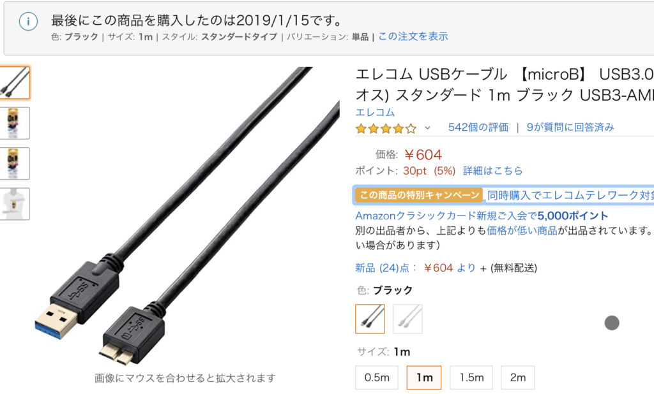The width and height of the screenshot is (654, 394).
Task: Click the info icon in purchase notice
Action: click(x=28, y=22)
